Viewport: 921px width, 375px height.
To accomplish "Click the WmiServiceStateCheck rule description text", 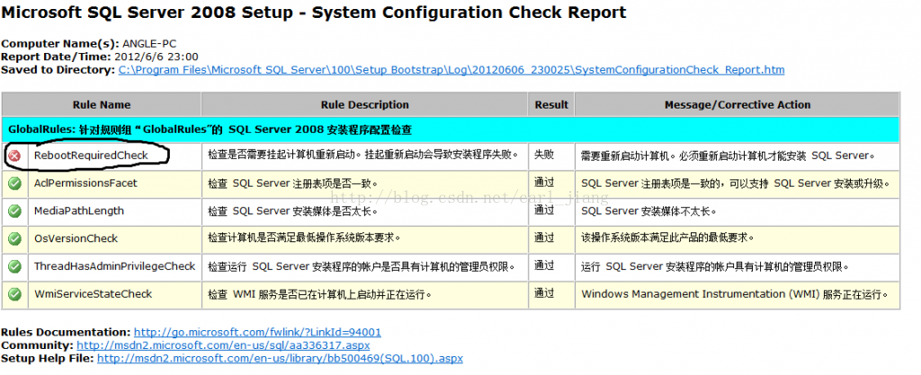I will (x=320, y=294).
